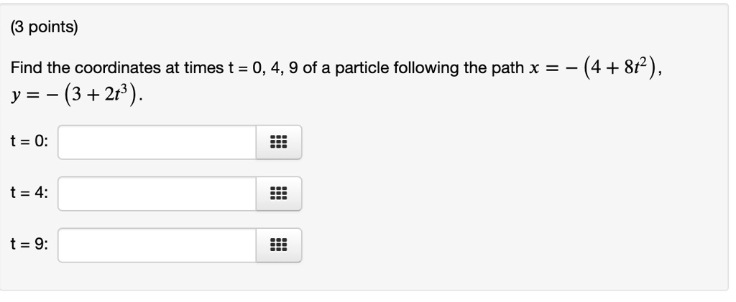Open the equation editor grid for t = 9
Viewport: 736px width, 302px height.
[x=279, y=245]
